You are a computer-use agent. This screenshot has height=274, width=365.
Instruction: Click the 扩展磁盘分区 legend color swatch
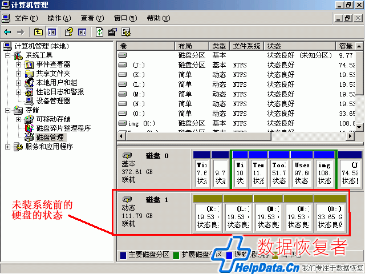(176, 255)
